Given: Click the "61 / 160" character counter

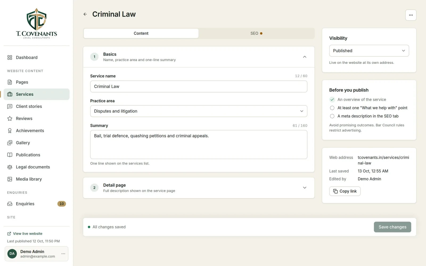Looking at the screenshot, I should click(300, 126).
